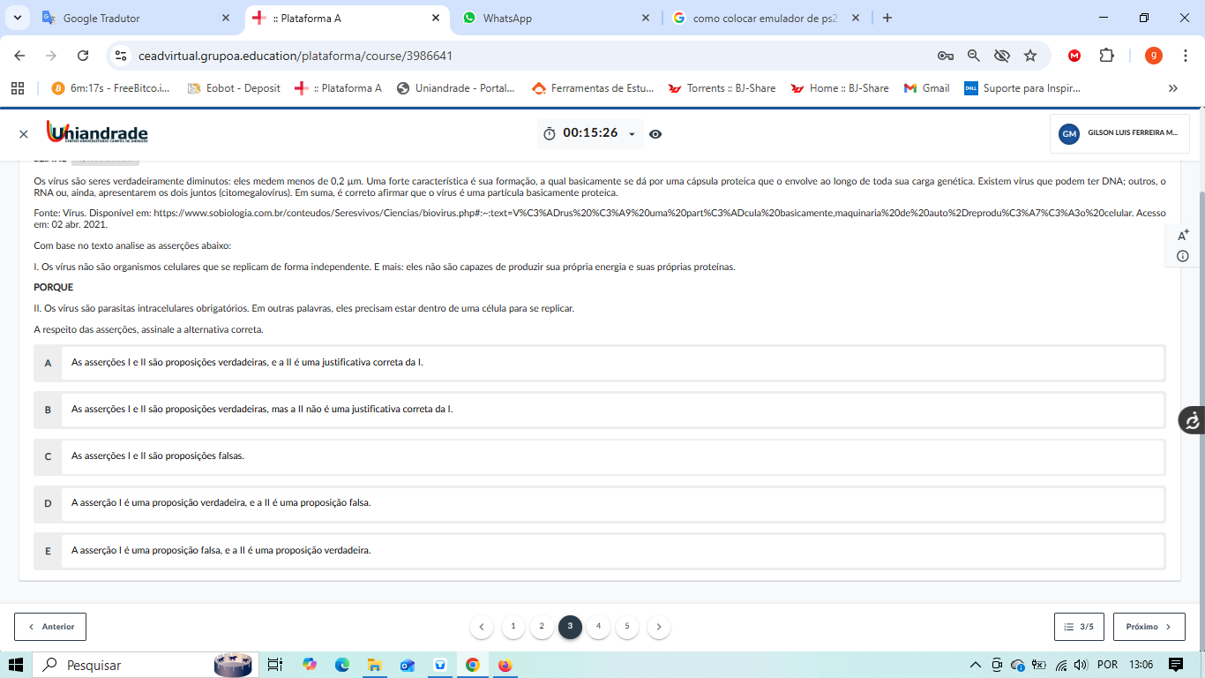The width and height of the screenshot is (1205, 678).
Task: Close the exam with the X icon
Action: 24,134
